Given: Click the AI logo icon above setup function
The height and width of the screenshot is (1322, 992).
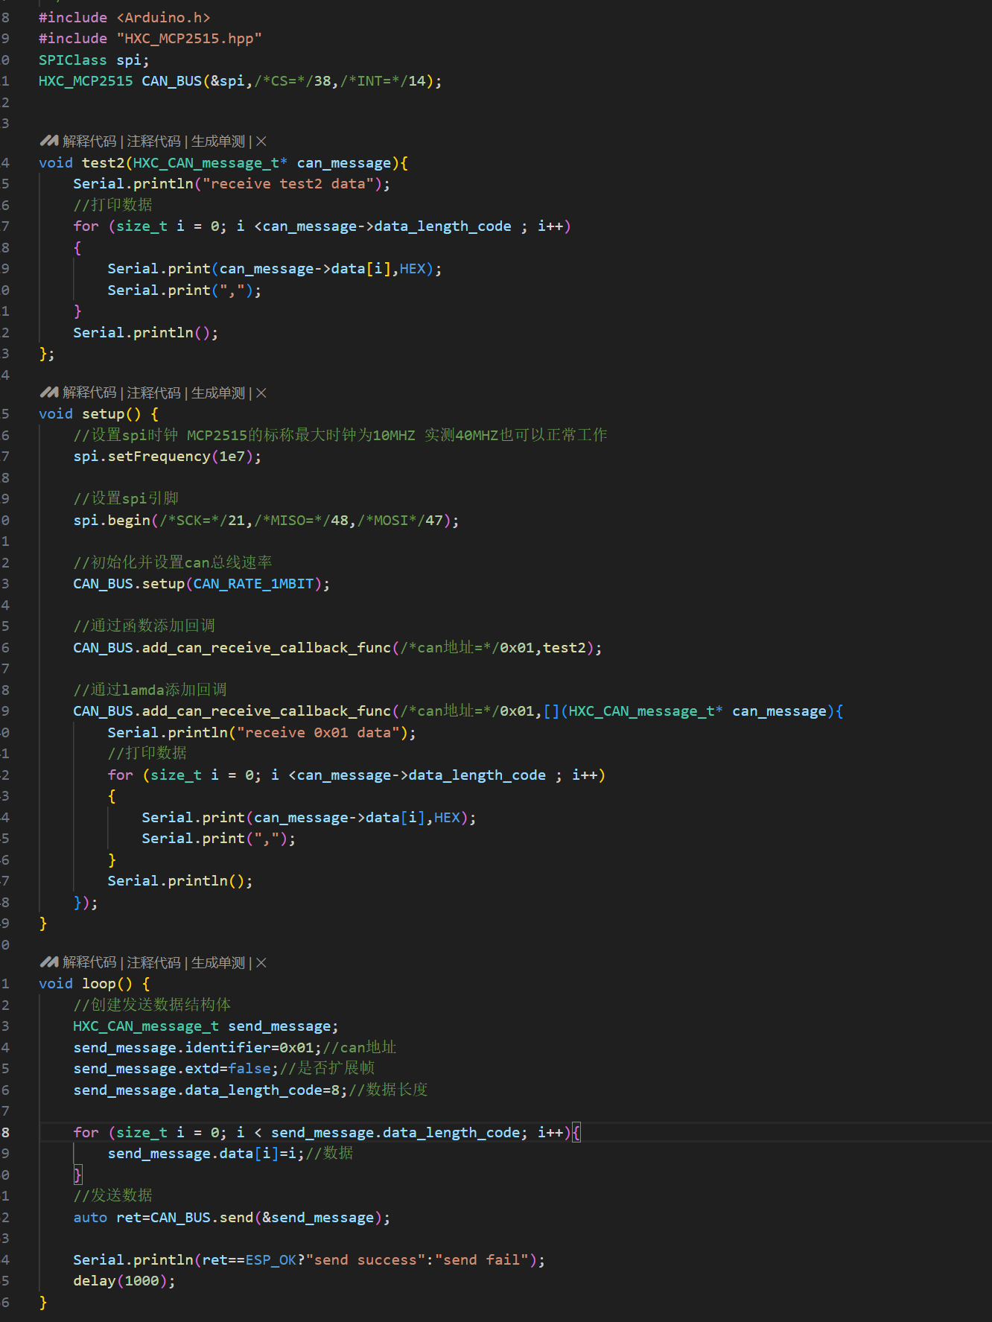Looking at the screenshot, I should [48, 393].
